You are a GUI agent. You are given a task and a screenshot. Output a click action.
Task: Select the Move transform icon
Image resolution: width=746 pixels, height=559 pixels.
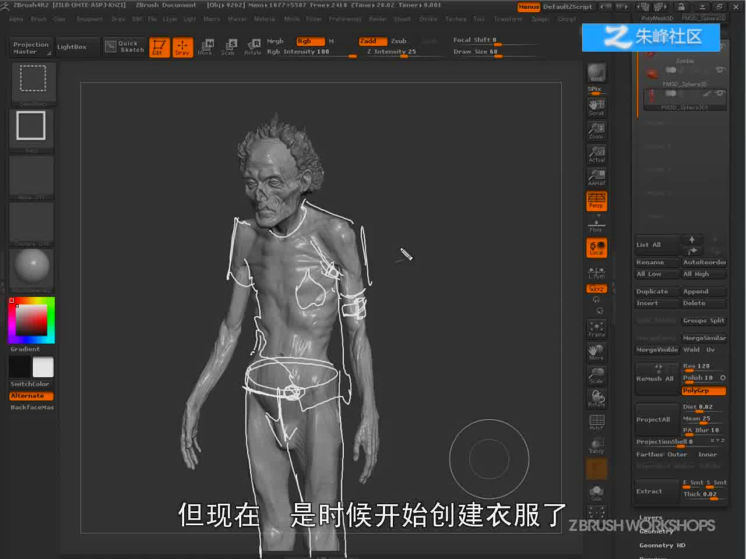[205, 47]
